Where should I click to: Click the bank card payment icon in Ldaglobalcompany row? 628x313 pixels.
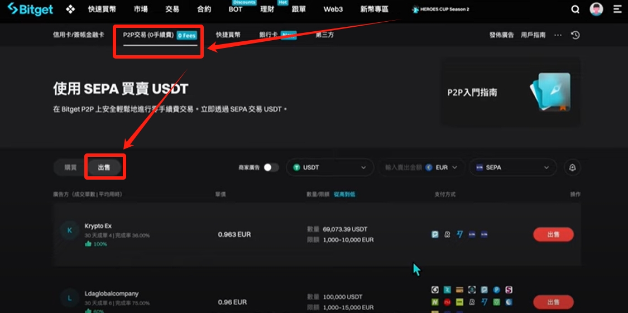(460, 290)
